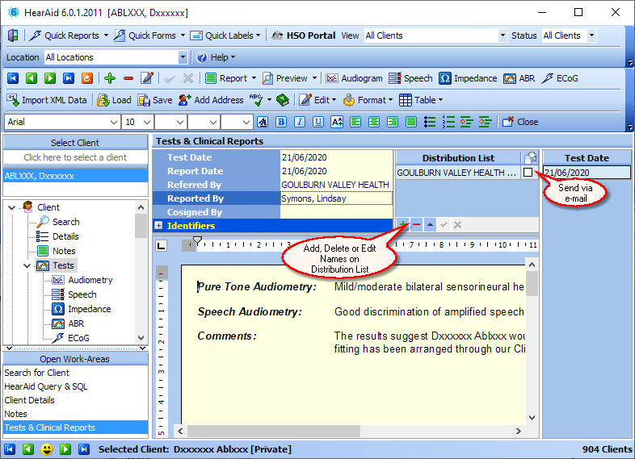Click the edit record pencil icon
The image size is (635, 459).
point(146,78)
